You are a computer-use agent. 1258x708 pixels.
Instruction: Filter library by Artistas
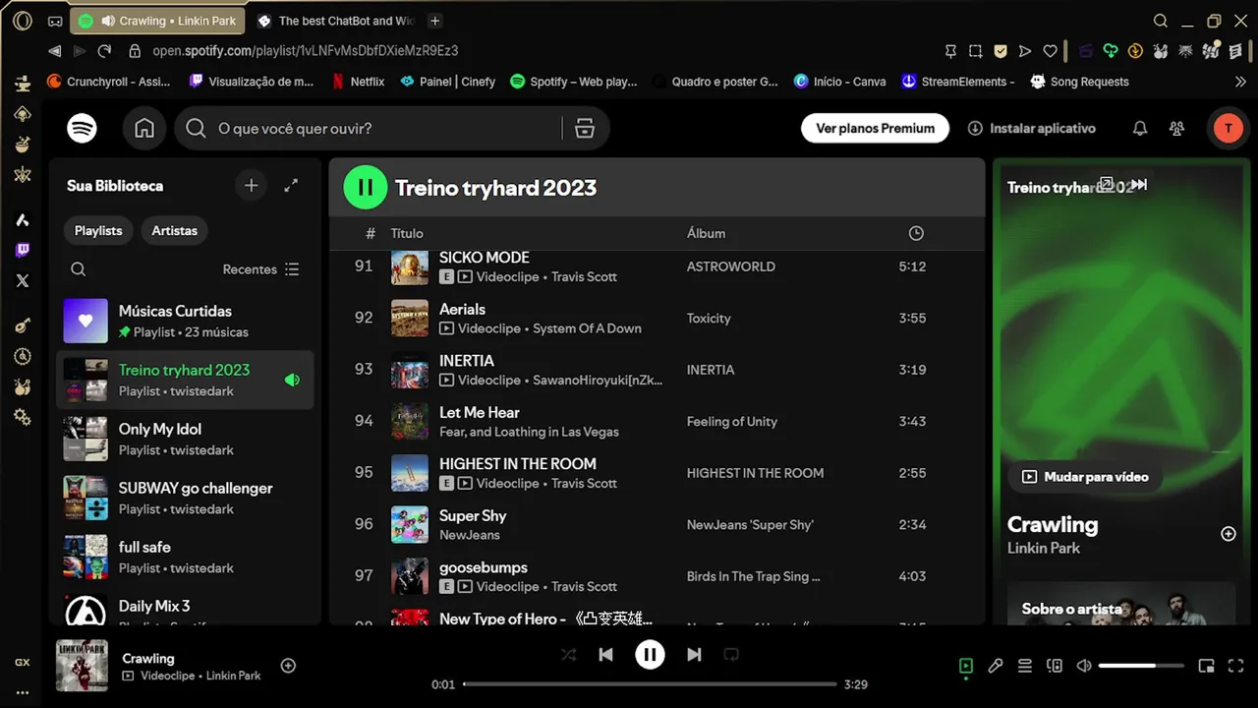[175, 231]
